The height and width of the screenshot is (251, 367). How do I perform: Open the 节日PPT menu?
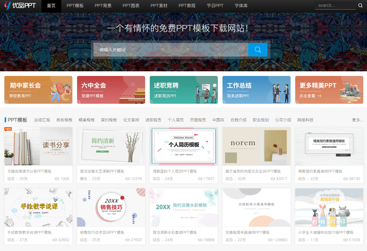215,6
